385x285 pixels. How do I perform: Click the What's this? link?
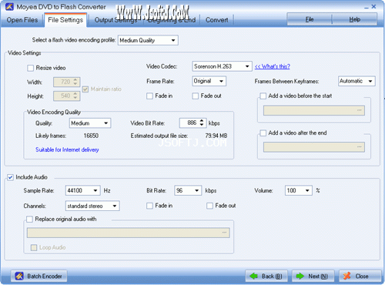[273, 66]
